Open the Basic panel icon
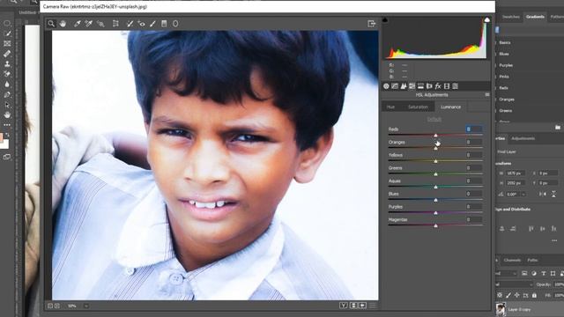564x317 pixels. [x=386, y=86]
